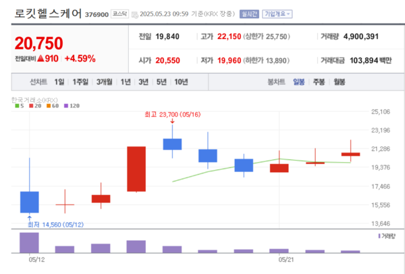Click the calendar icon before the date
Image resolution: width=405 pixels, height=274 pixels.
134,15
